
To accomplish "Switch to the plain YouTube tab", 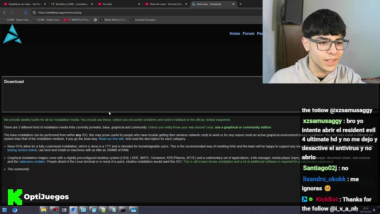I will (119, 4).
